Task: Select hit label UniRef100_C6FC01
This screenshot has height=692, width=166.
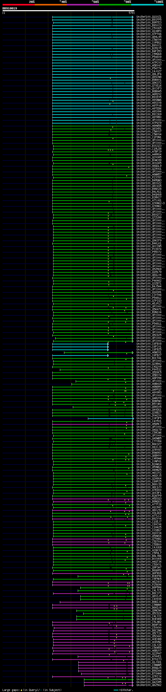Action: 149,347
